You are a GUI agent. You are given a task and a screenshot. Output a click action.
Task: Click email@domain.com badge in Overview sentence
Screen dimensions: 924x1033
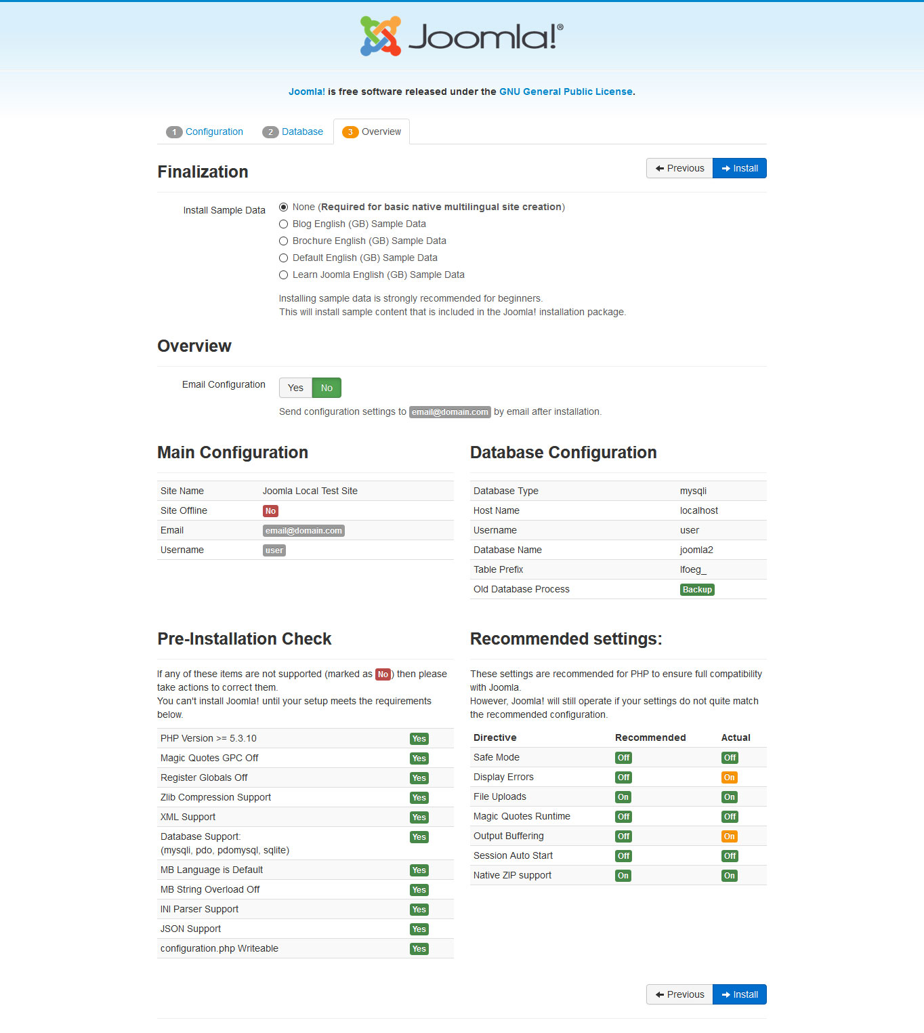[x=450, y=412]
